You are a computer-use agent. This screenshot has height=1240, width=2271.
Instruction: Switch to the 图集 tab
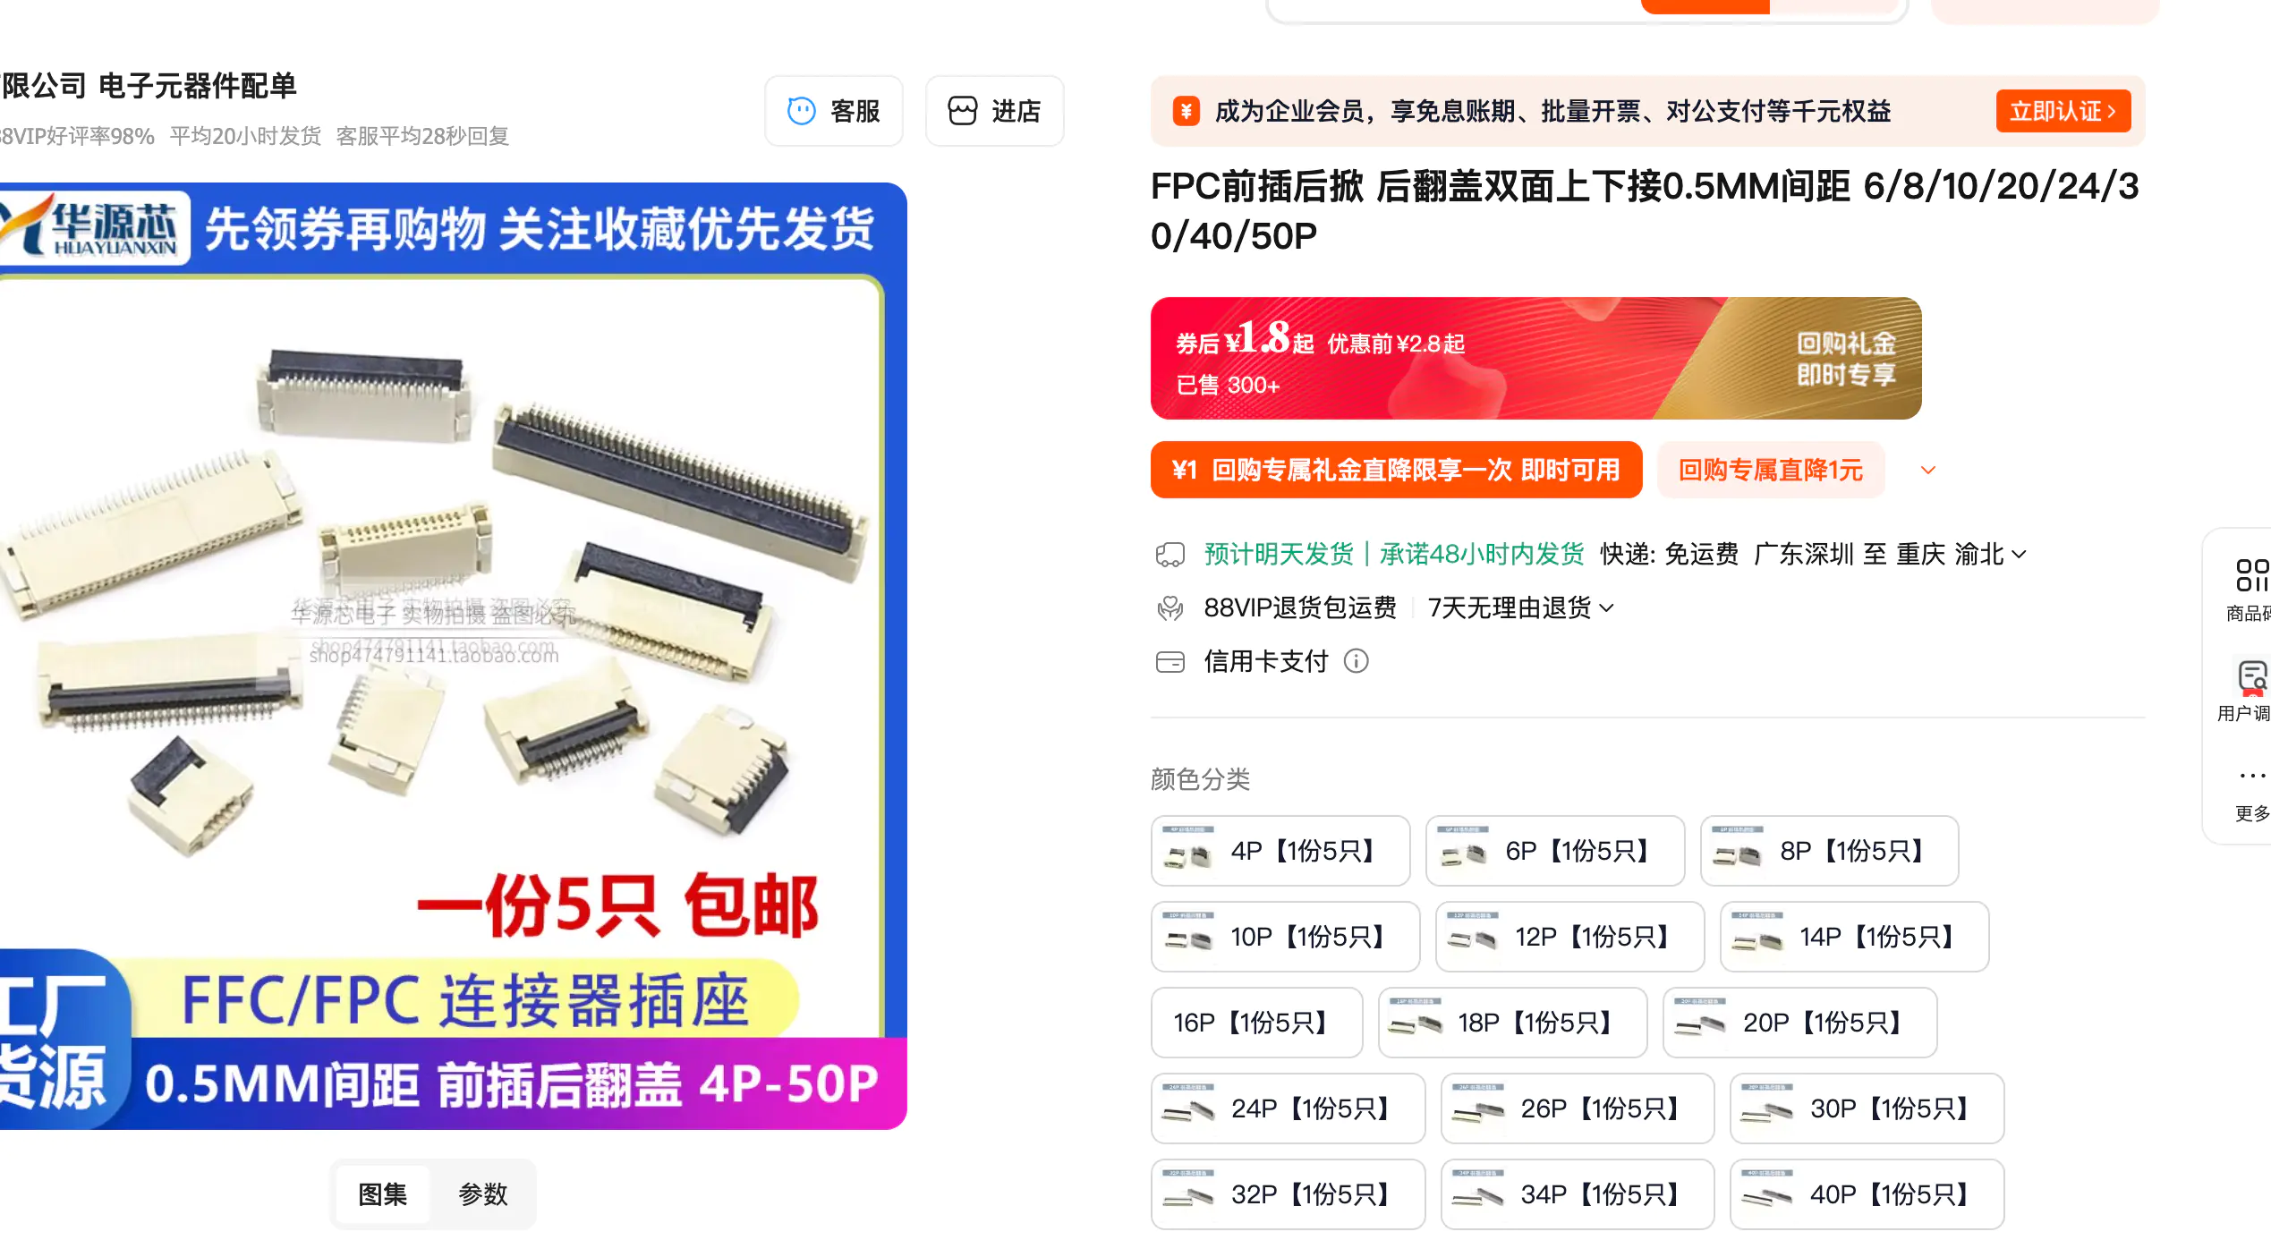coord(382,1193)
